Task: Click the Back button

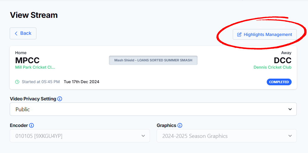Action: pyautogui.click(x=23, y=34)
